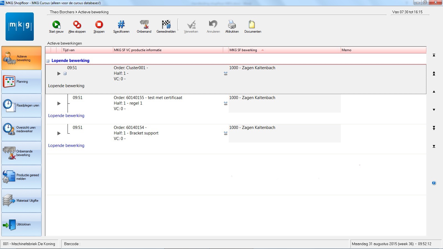Switch to the Planning sidebar item

(21, 82)
